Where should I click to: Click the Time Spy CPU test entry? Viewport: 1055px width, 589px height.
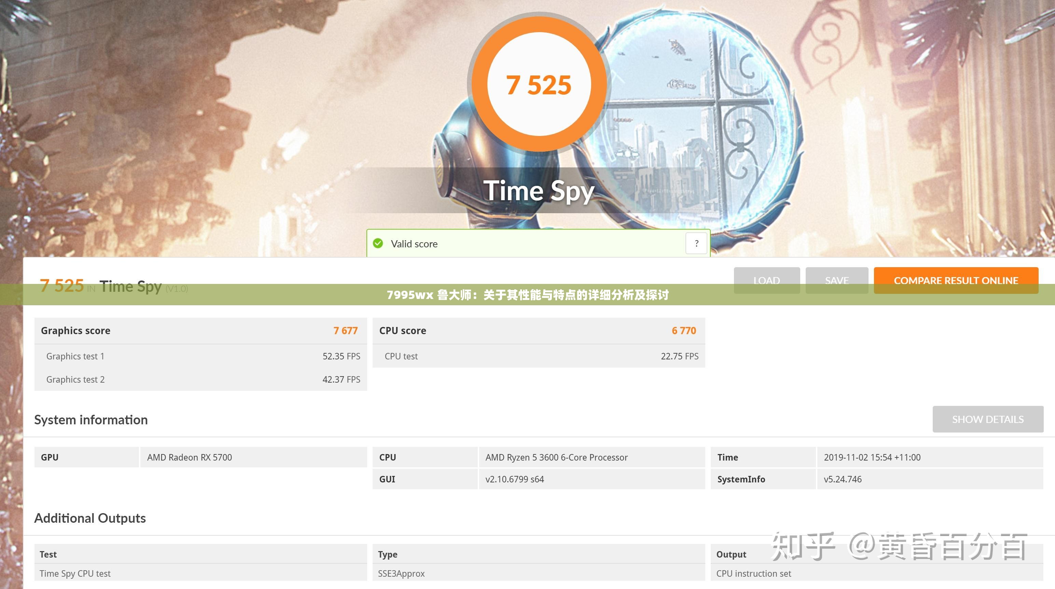point(75,573)
